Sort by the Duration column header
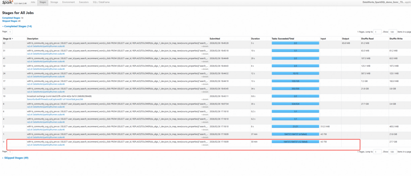Screen dimensions: 411x176 point(255,39)
